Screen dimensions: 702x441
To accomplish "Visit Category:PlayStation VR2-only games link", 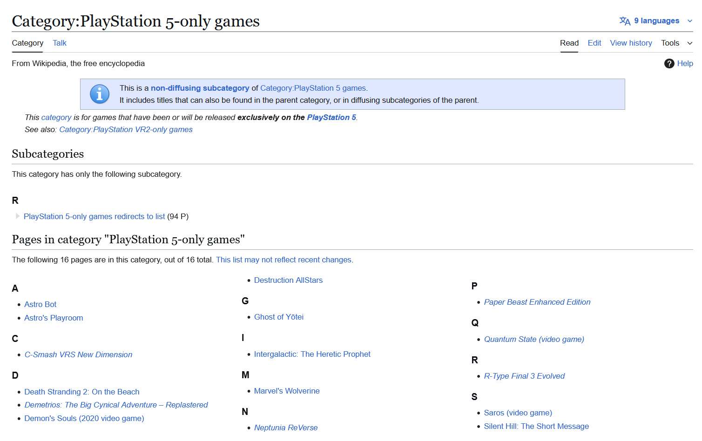I will (126, 130).
